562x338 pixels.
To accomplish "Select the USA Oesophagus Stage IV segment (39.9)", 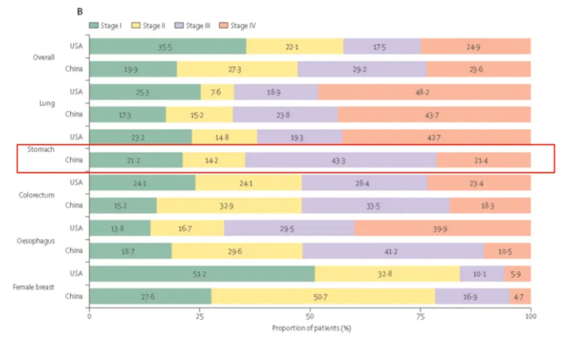I will (442, 228).
